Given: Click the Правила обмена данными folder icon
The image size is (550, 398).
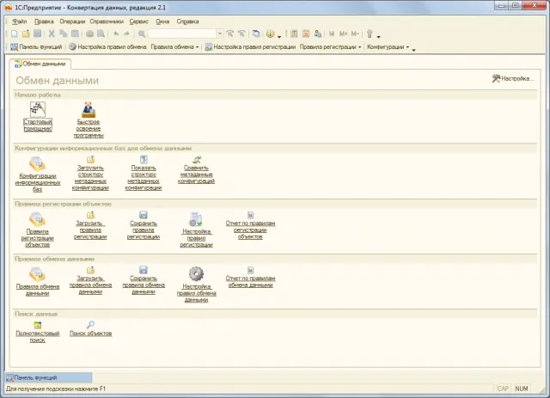Looking at the screenshot, I should (x=37, y=273).
